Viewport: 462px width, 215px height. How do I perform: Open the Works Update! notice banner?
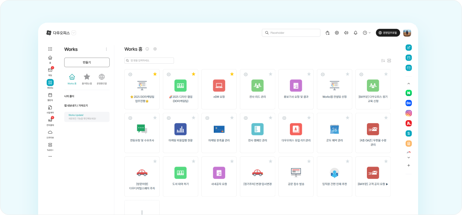[87, 117]
